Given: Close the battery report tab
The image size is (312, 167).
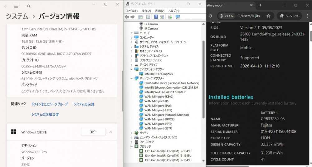Looking at the screenshot, I should point(251,5).
